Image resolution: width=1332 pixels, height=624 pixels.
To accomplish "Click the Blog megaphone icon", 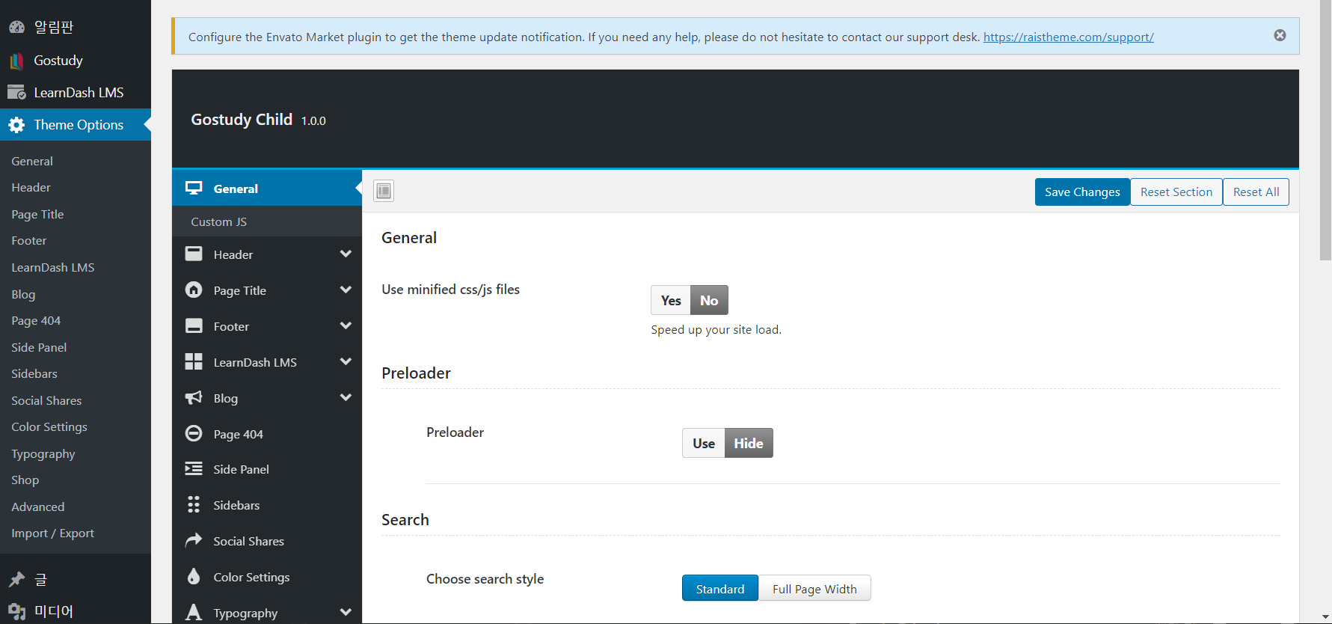I will pos(194,398).
